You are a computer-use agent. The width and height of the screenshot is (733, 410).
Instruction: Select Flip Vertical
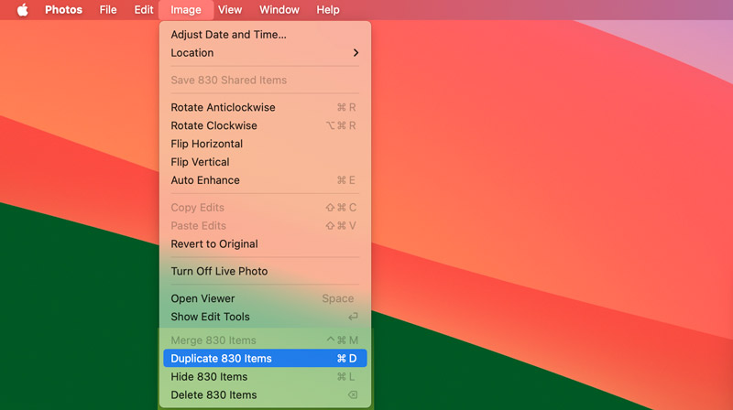pyautogui.click(x=265, y=162)
